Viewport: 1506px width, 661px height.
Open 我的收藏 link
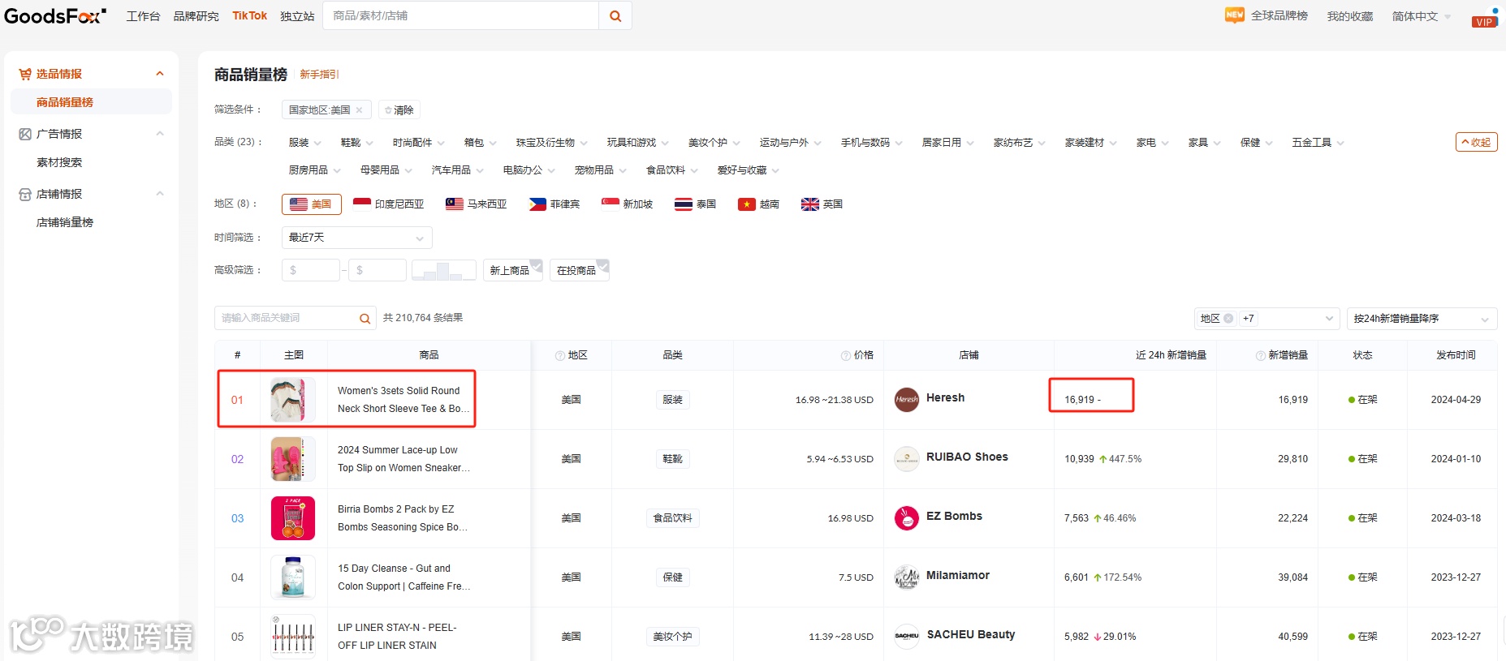[1350, 16]
